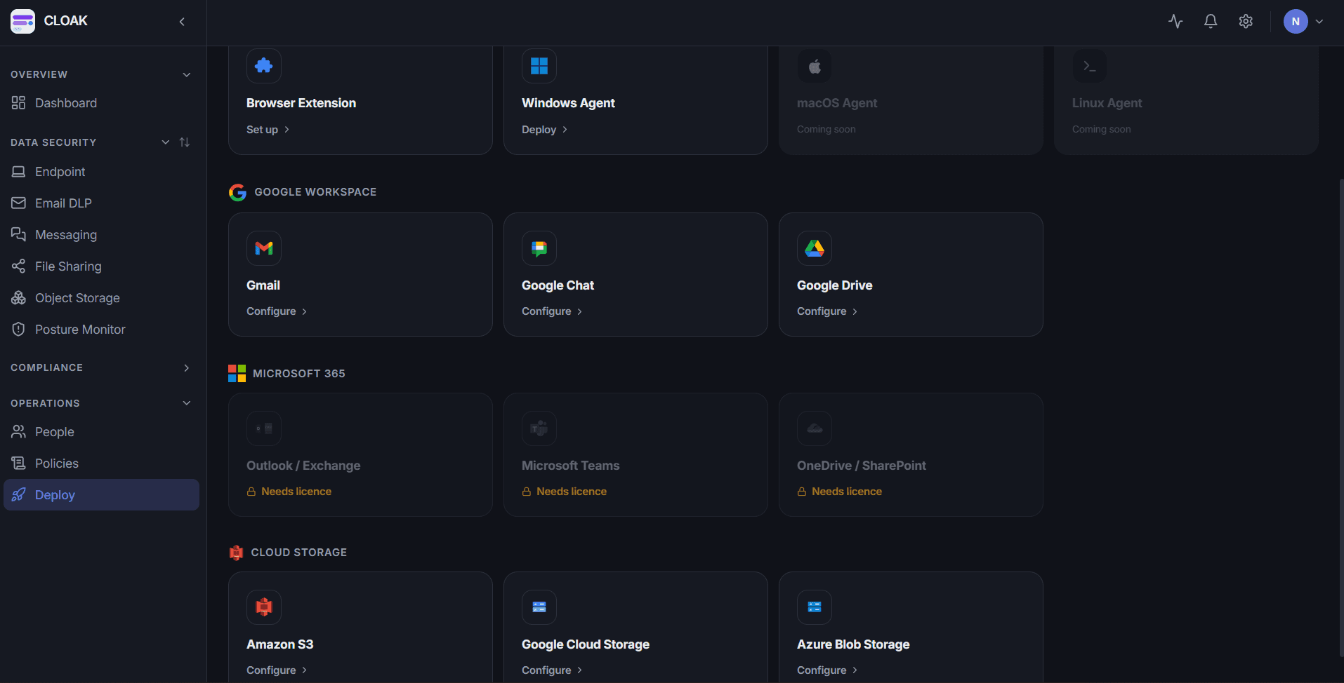Click Deploy on Windows Agent card
This screenshot has width=1344, height=683.
(x=544, y=130)
